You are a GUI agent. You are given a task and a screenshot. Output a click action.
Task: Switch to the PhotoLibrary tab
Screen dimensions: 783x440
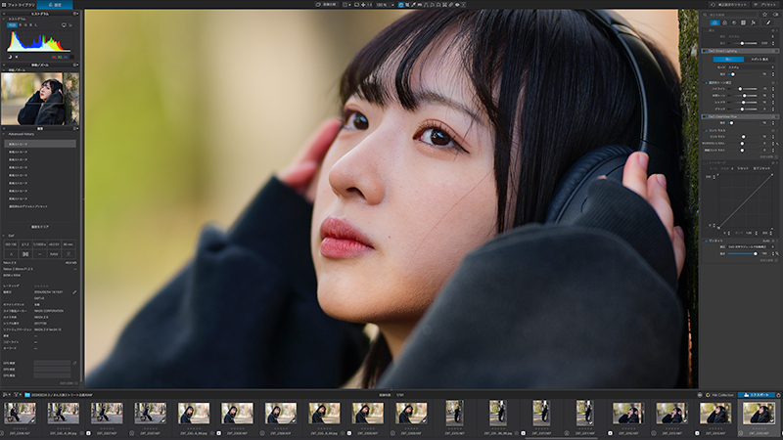(x=18, y=5)
